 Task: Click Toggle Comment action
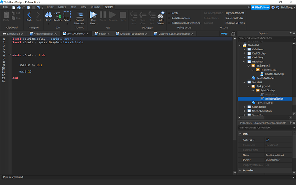click(x=235, y=13)
